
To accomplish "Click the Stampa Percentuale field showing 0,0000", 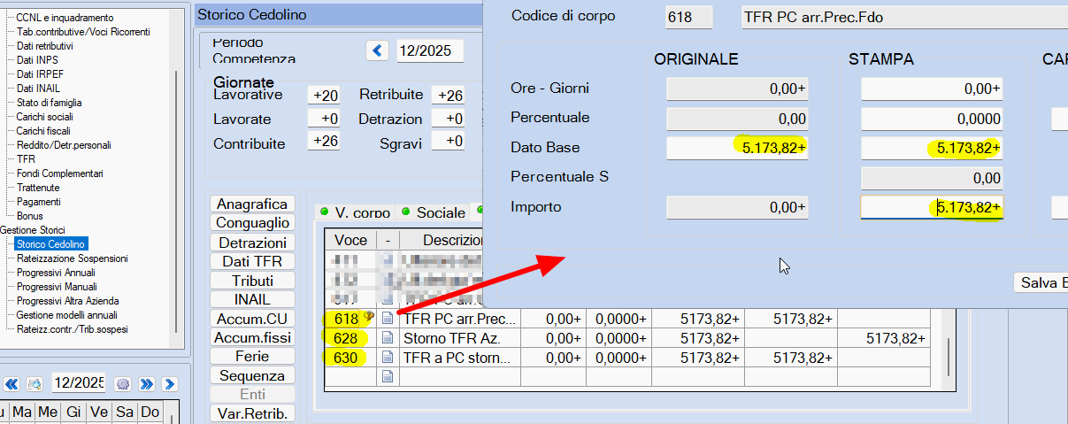I will [933, 119].
